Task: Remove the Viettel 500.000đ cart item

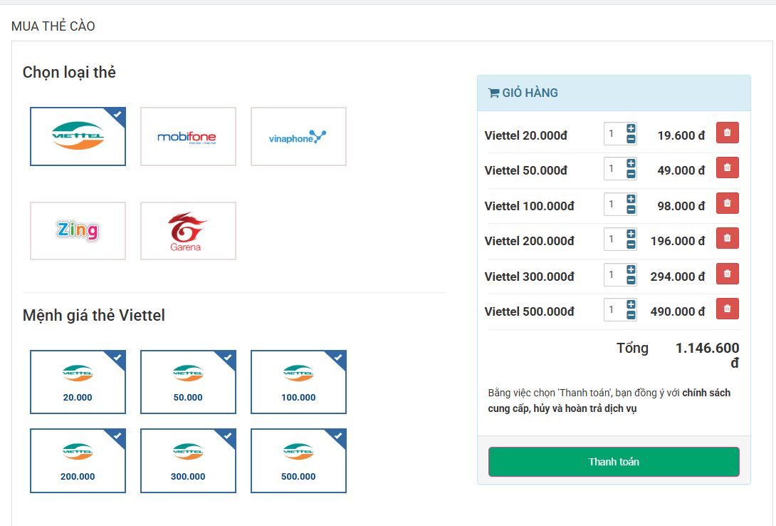Action: pos(727,309)
